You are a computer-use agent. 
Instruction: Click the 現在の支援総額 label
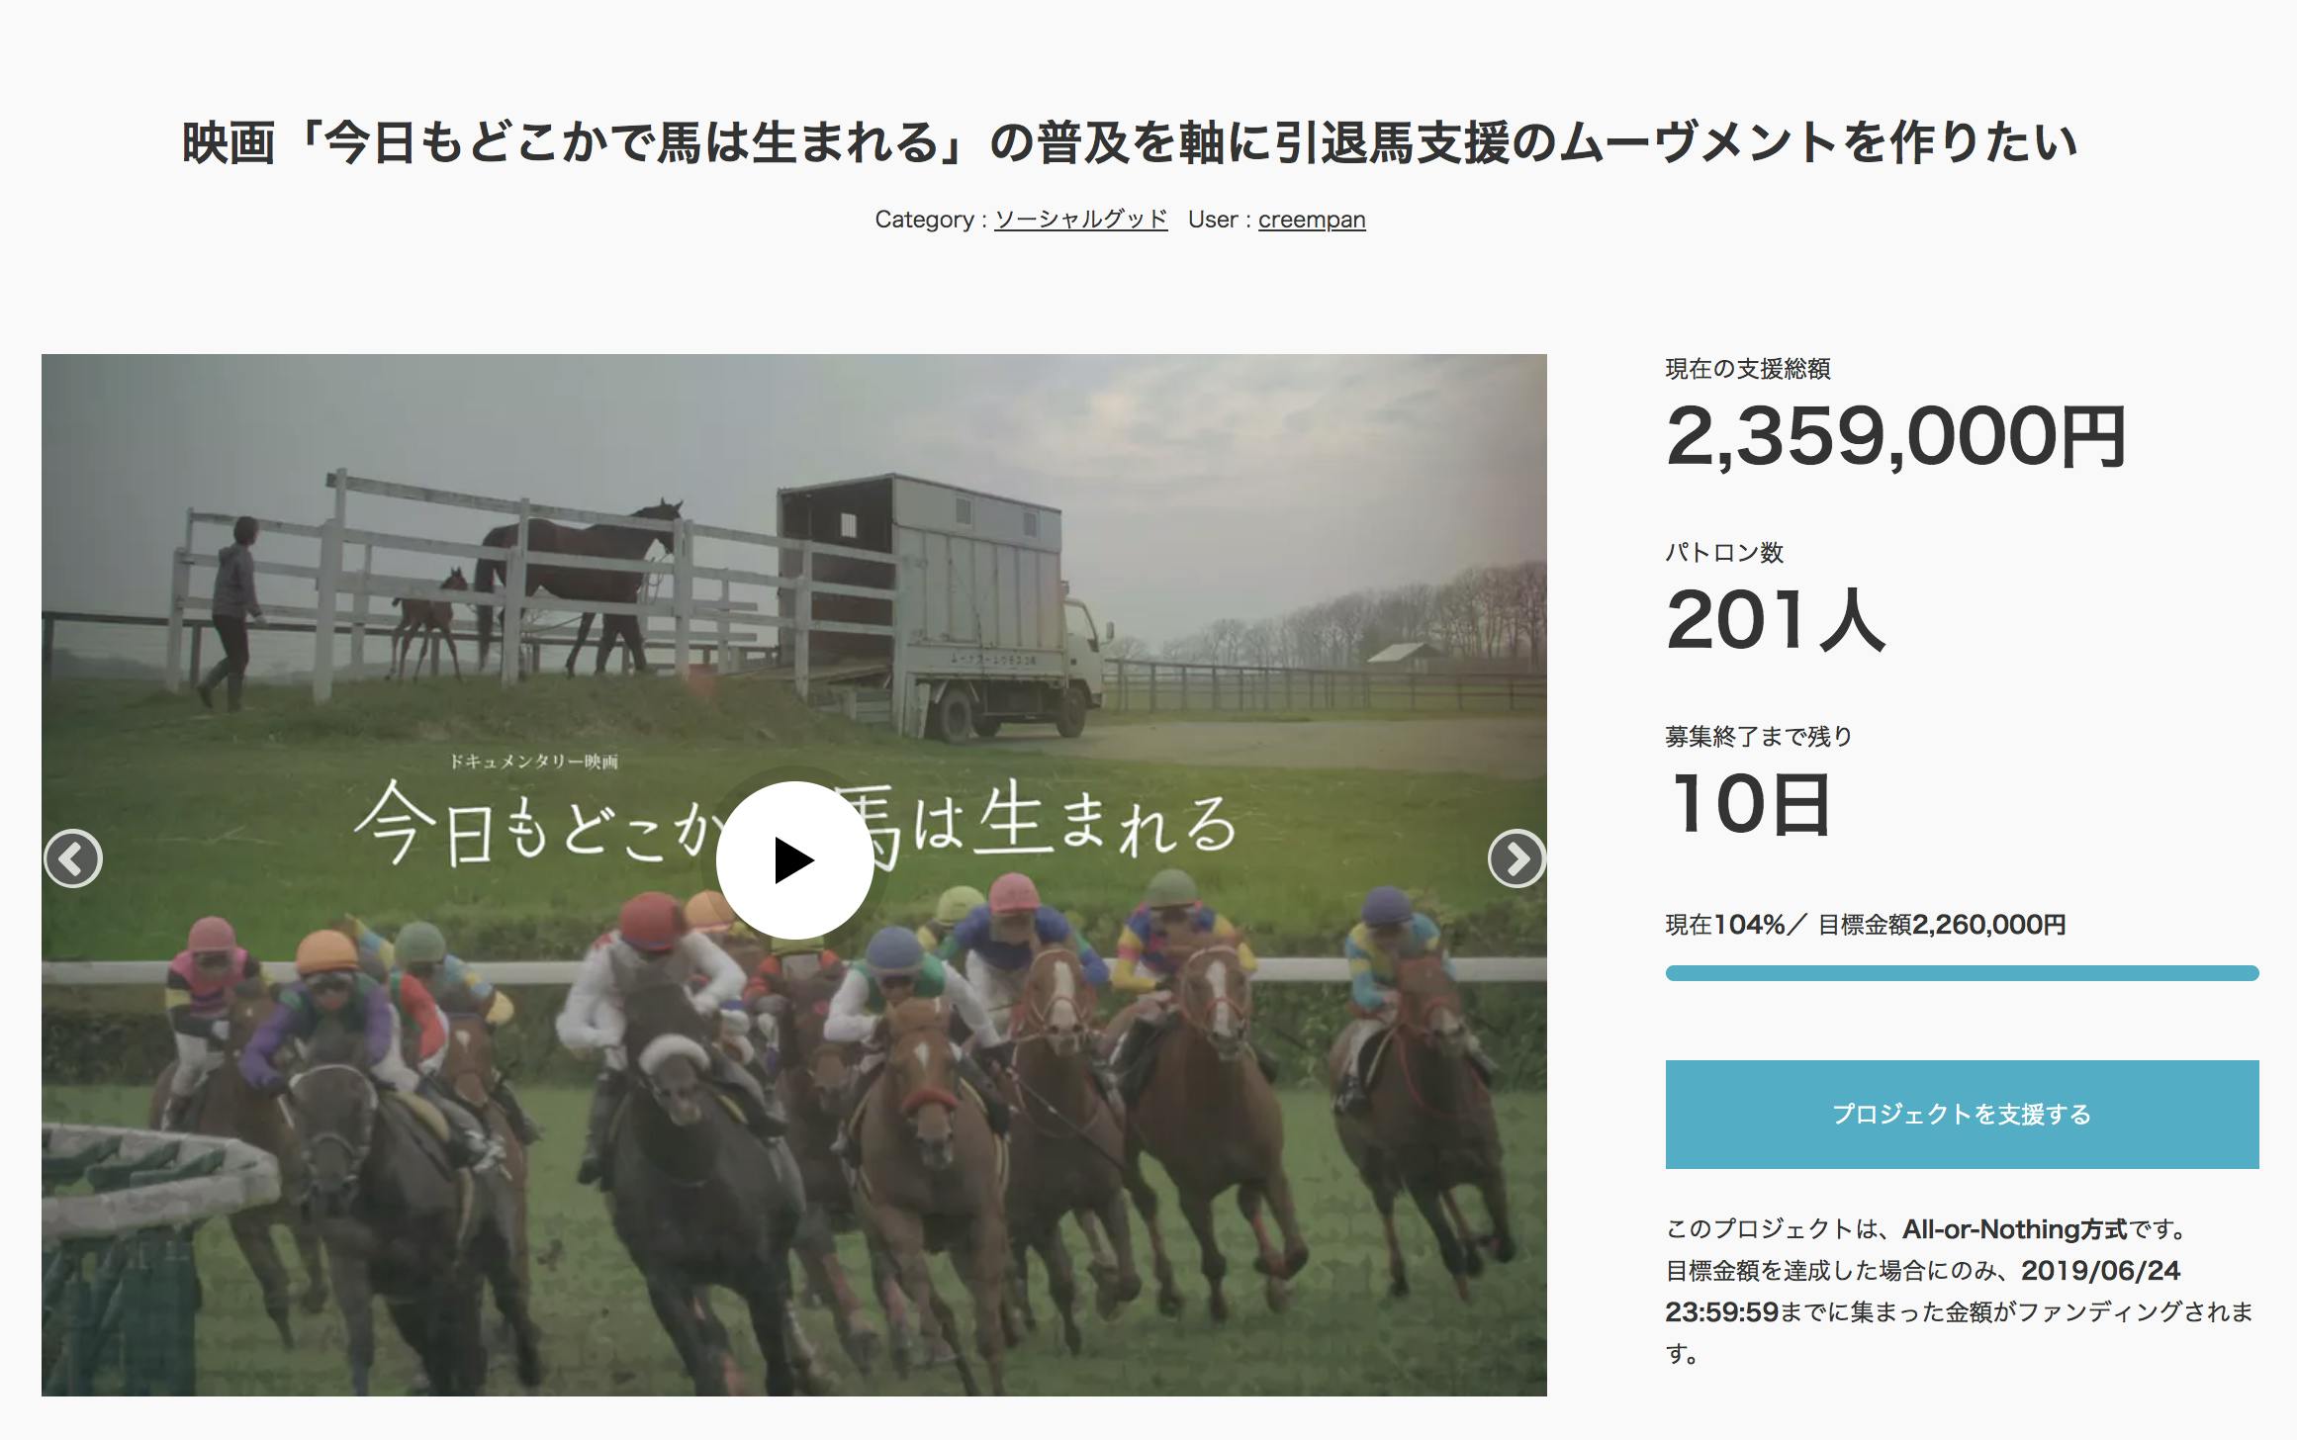(1748, 369)
